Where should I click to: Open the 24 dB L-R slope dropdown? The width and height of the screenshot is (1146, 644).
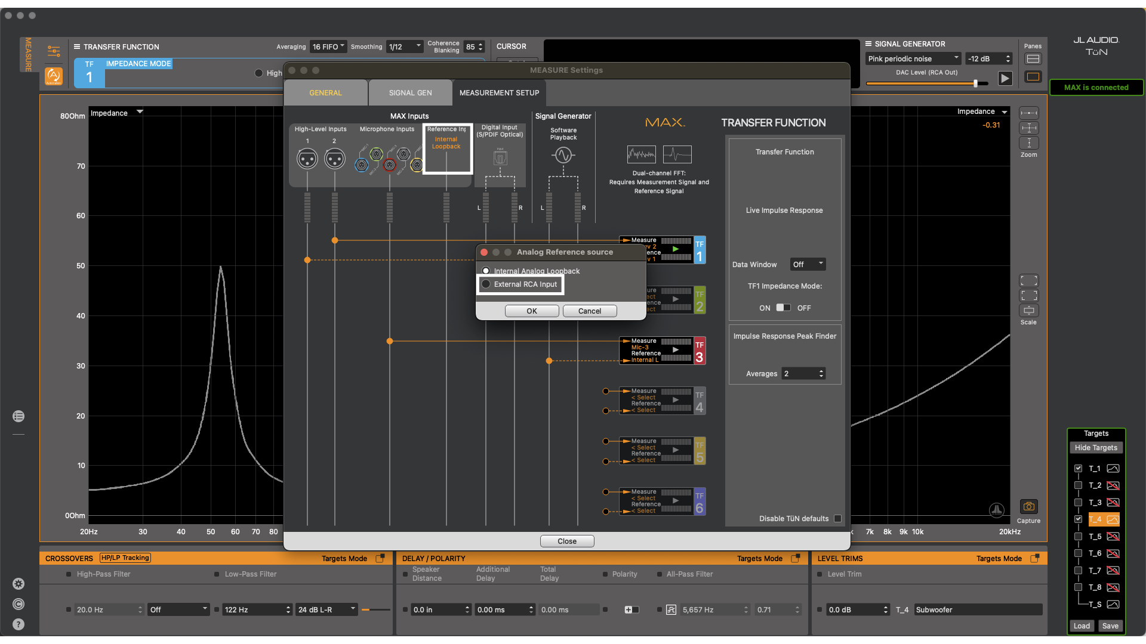tap(326, 610)
